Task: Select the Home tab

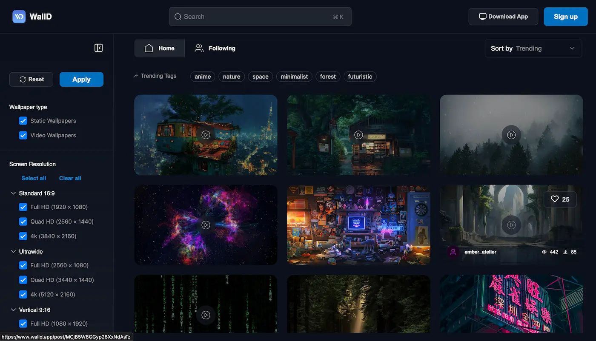Action: coord(160,48)
